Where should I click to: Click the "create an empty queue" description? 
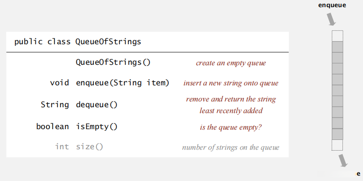(x=231, y=63)
